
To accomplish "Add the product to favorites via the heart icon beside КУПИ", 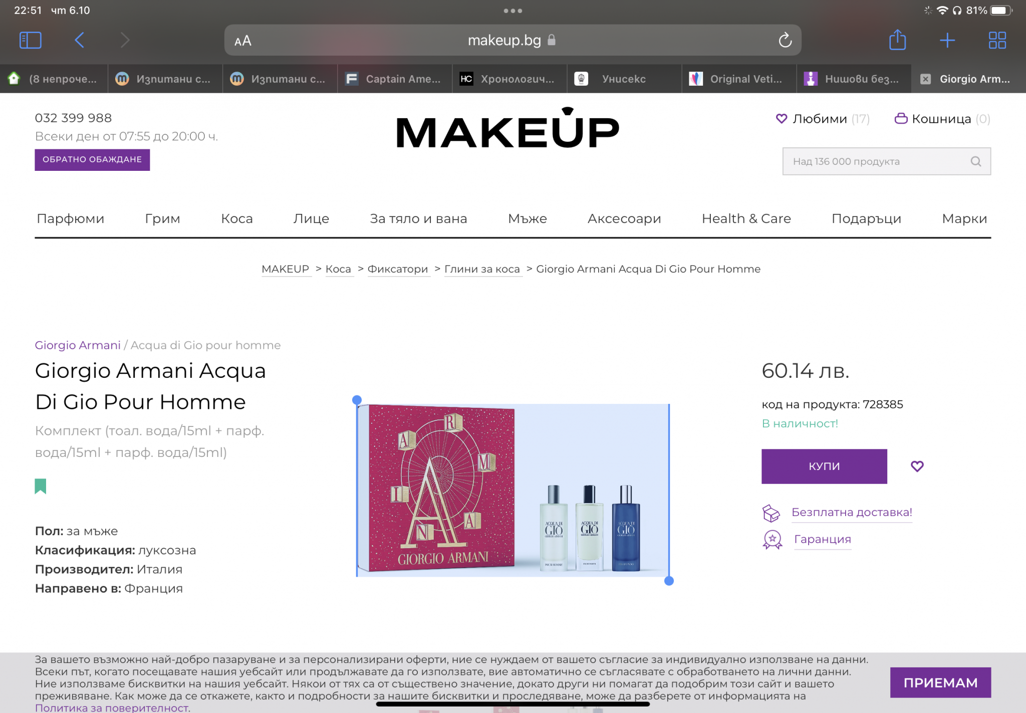I will tap(917, 466).
